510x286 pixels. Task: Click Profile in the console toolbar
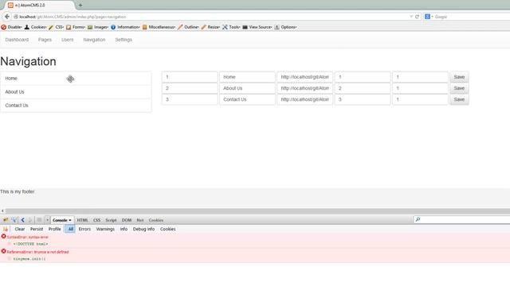coord(55,229)
